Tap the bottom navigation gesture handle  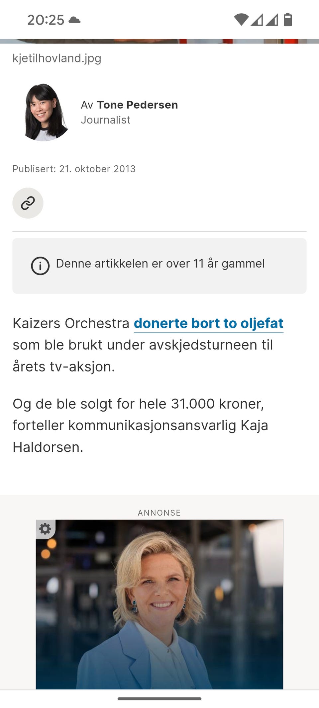pos(159,699)
